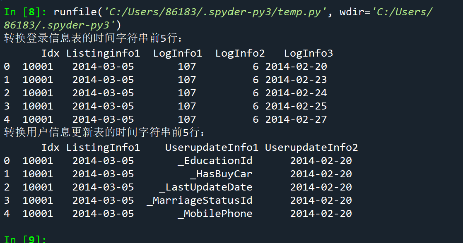
Task: Click the 2014-02-25 date in LogInfo3
Action: point(296,106)
